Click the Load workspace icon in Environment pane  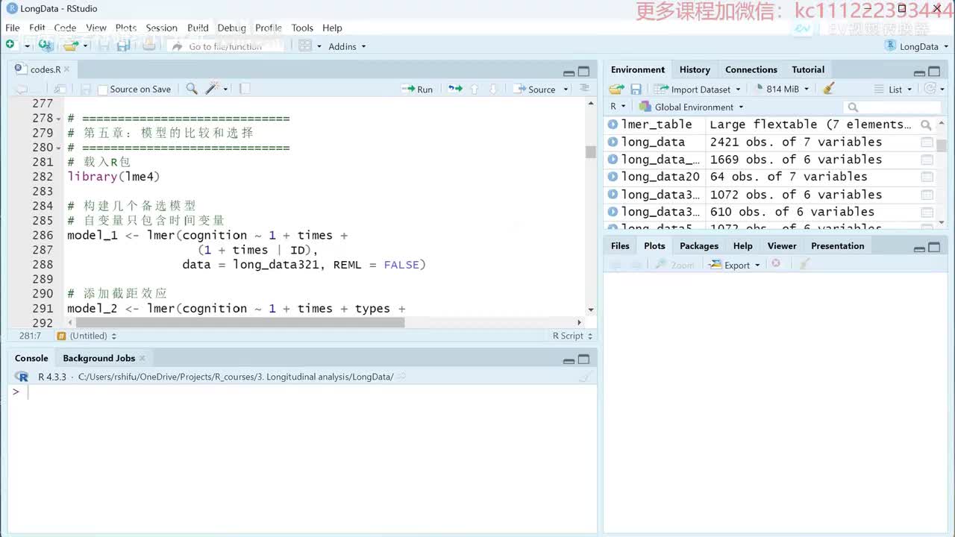coord(616,89)
